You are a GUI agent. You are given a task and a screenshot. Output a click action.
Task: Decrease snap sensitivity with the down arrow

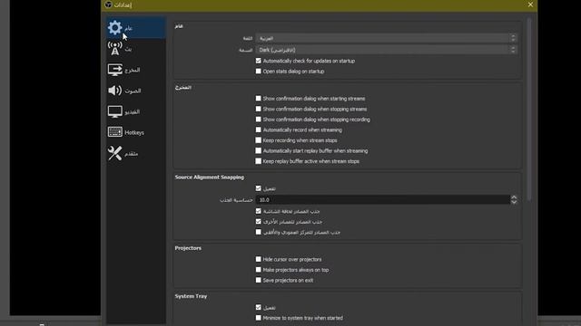(x=514, y=202)
